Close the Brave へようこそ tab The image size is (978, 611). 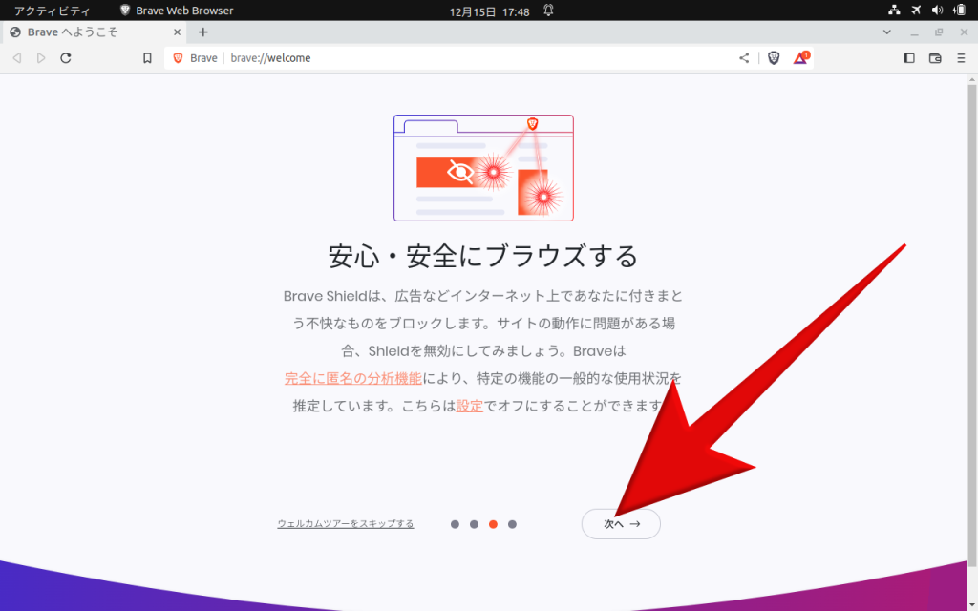pos(177,32)
